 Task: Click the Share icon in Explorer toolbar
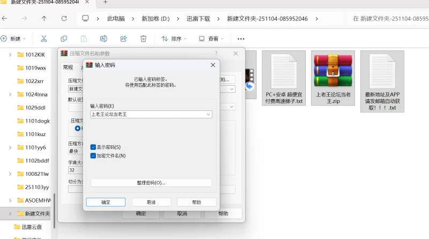coord(123,39)
